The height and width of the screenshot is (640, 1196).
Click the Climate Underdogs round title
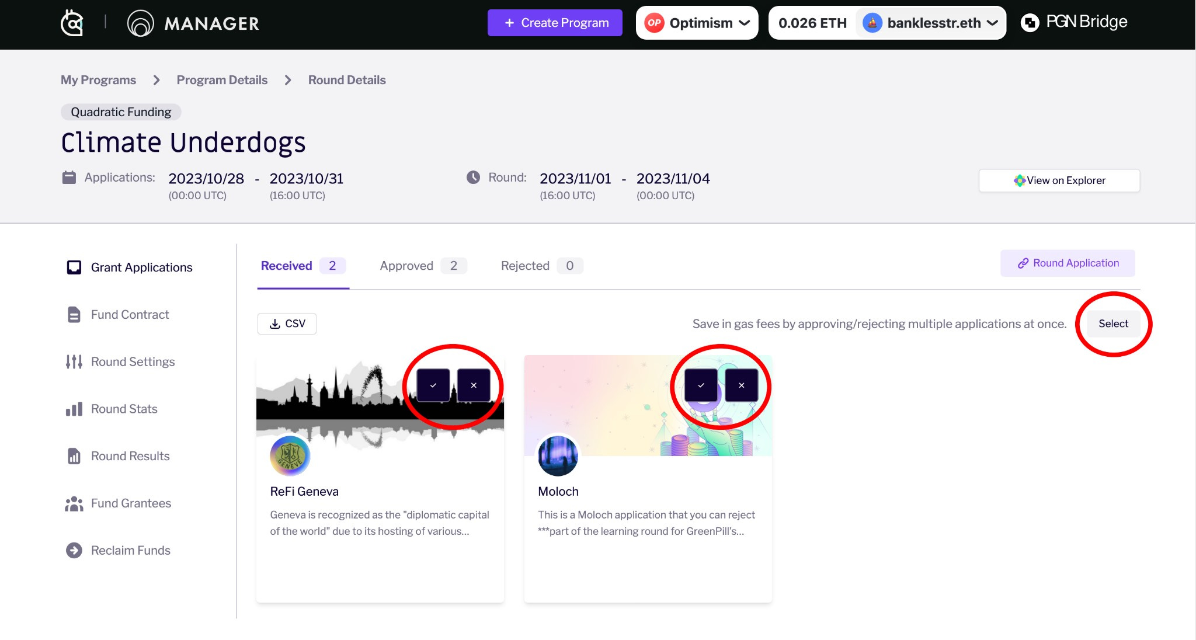(x=183, y=143)
